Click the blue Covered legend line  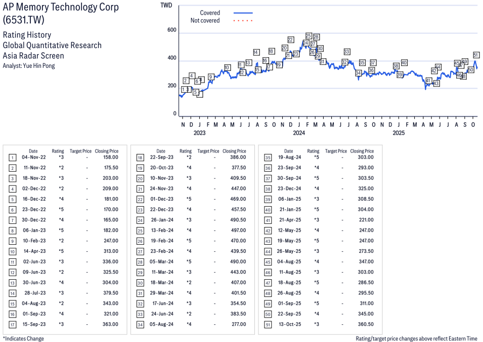[x=243, y=13]
